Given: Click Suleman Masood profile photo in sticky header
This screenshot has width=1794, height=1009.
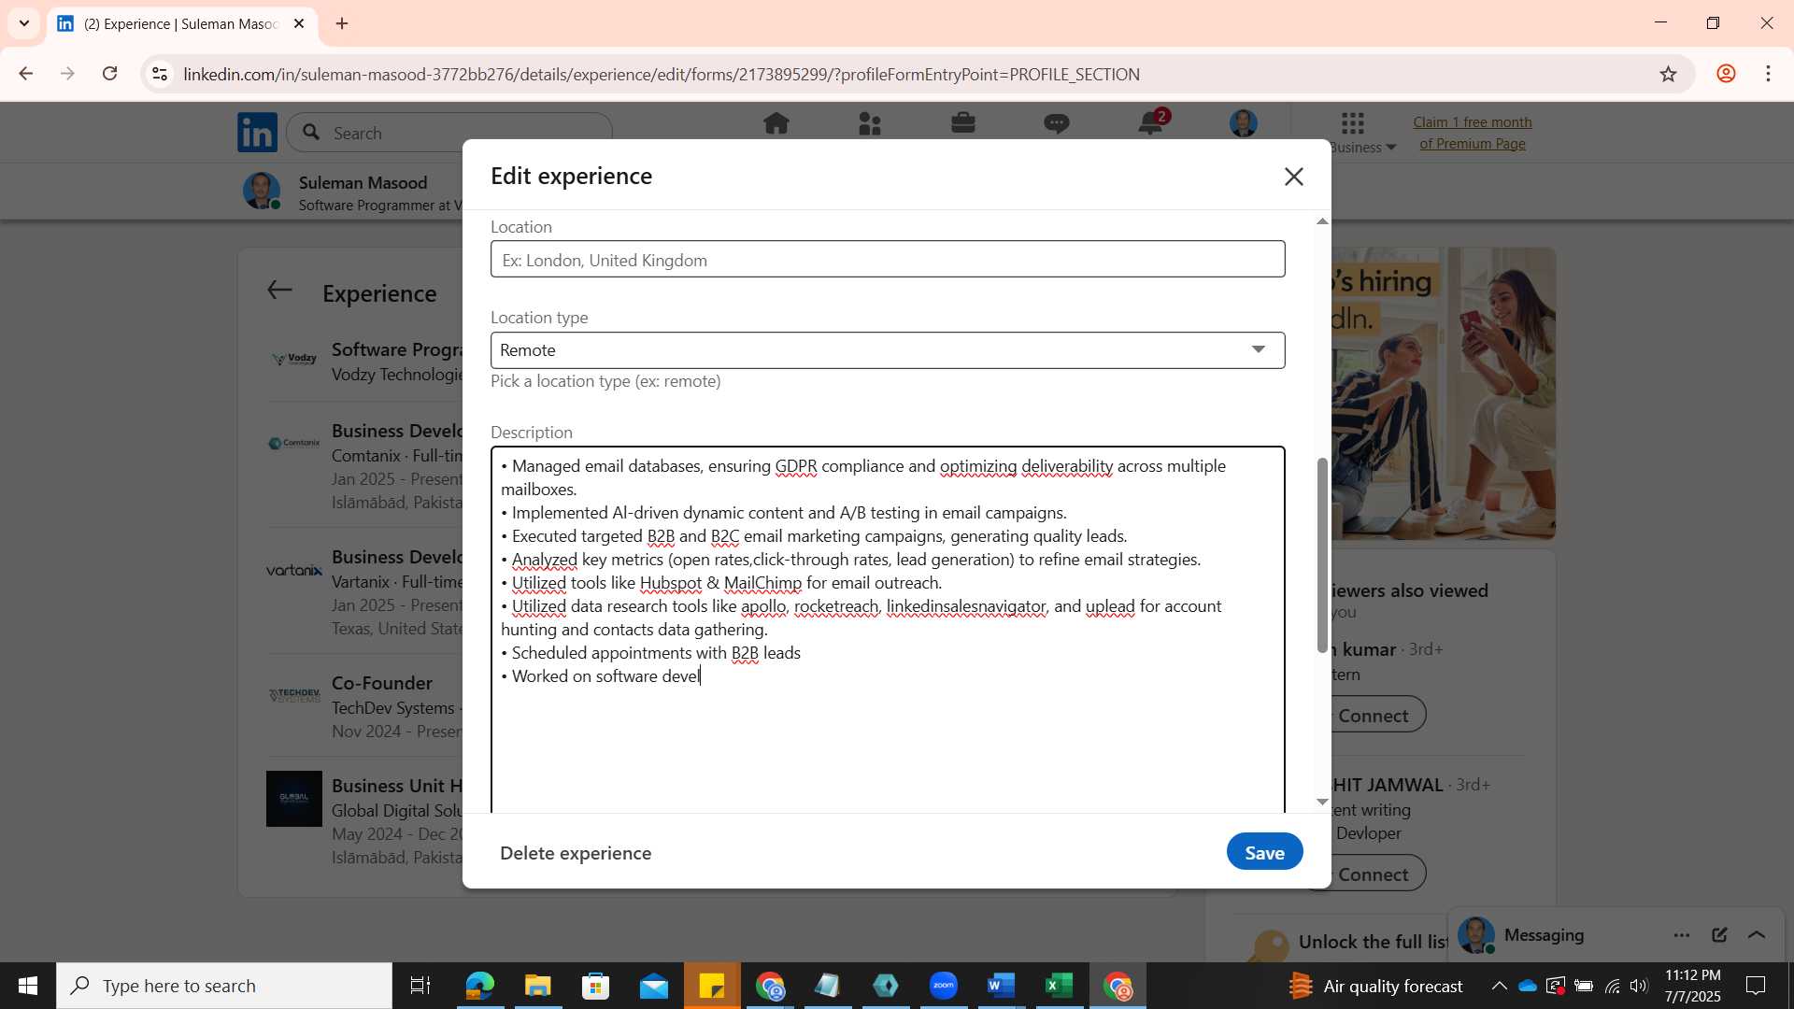Looking at the screenshot, I should coord(262,191).
